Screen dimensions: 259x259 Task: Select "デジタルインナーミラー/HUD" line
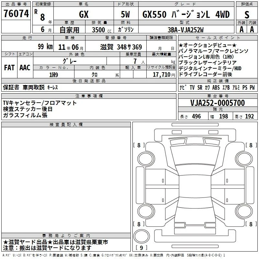pos(210,68)
